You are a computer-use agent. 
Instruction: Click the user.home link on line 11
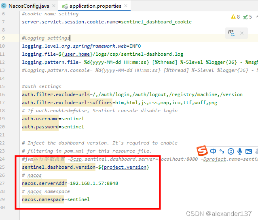77,54
